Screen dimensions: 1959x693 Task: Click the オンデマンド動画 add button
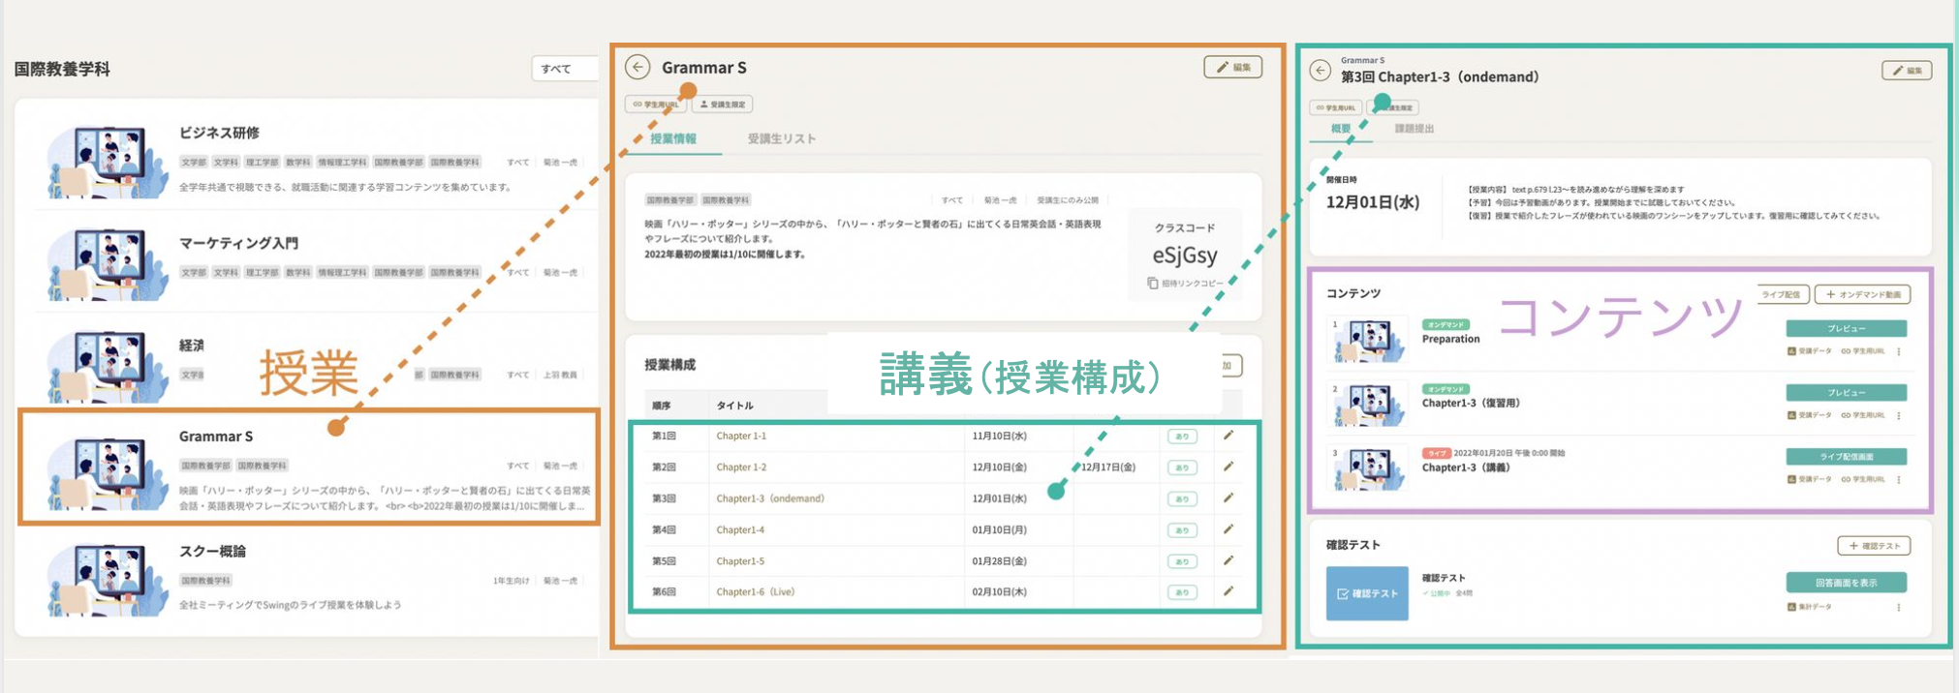1862,294
